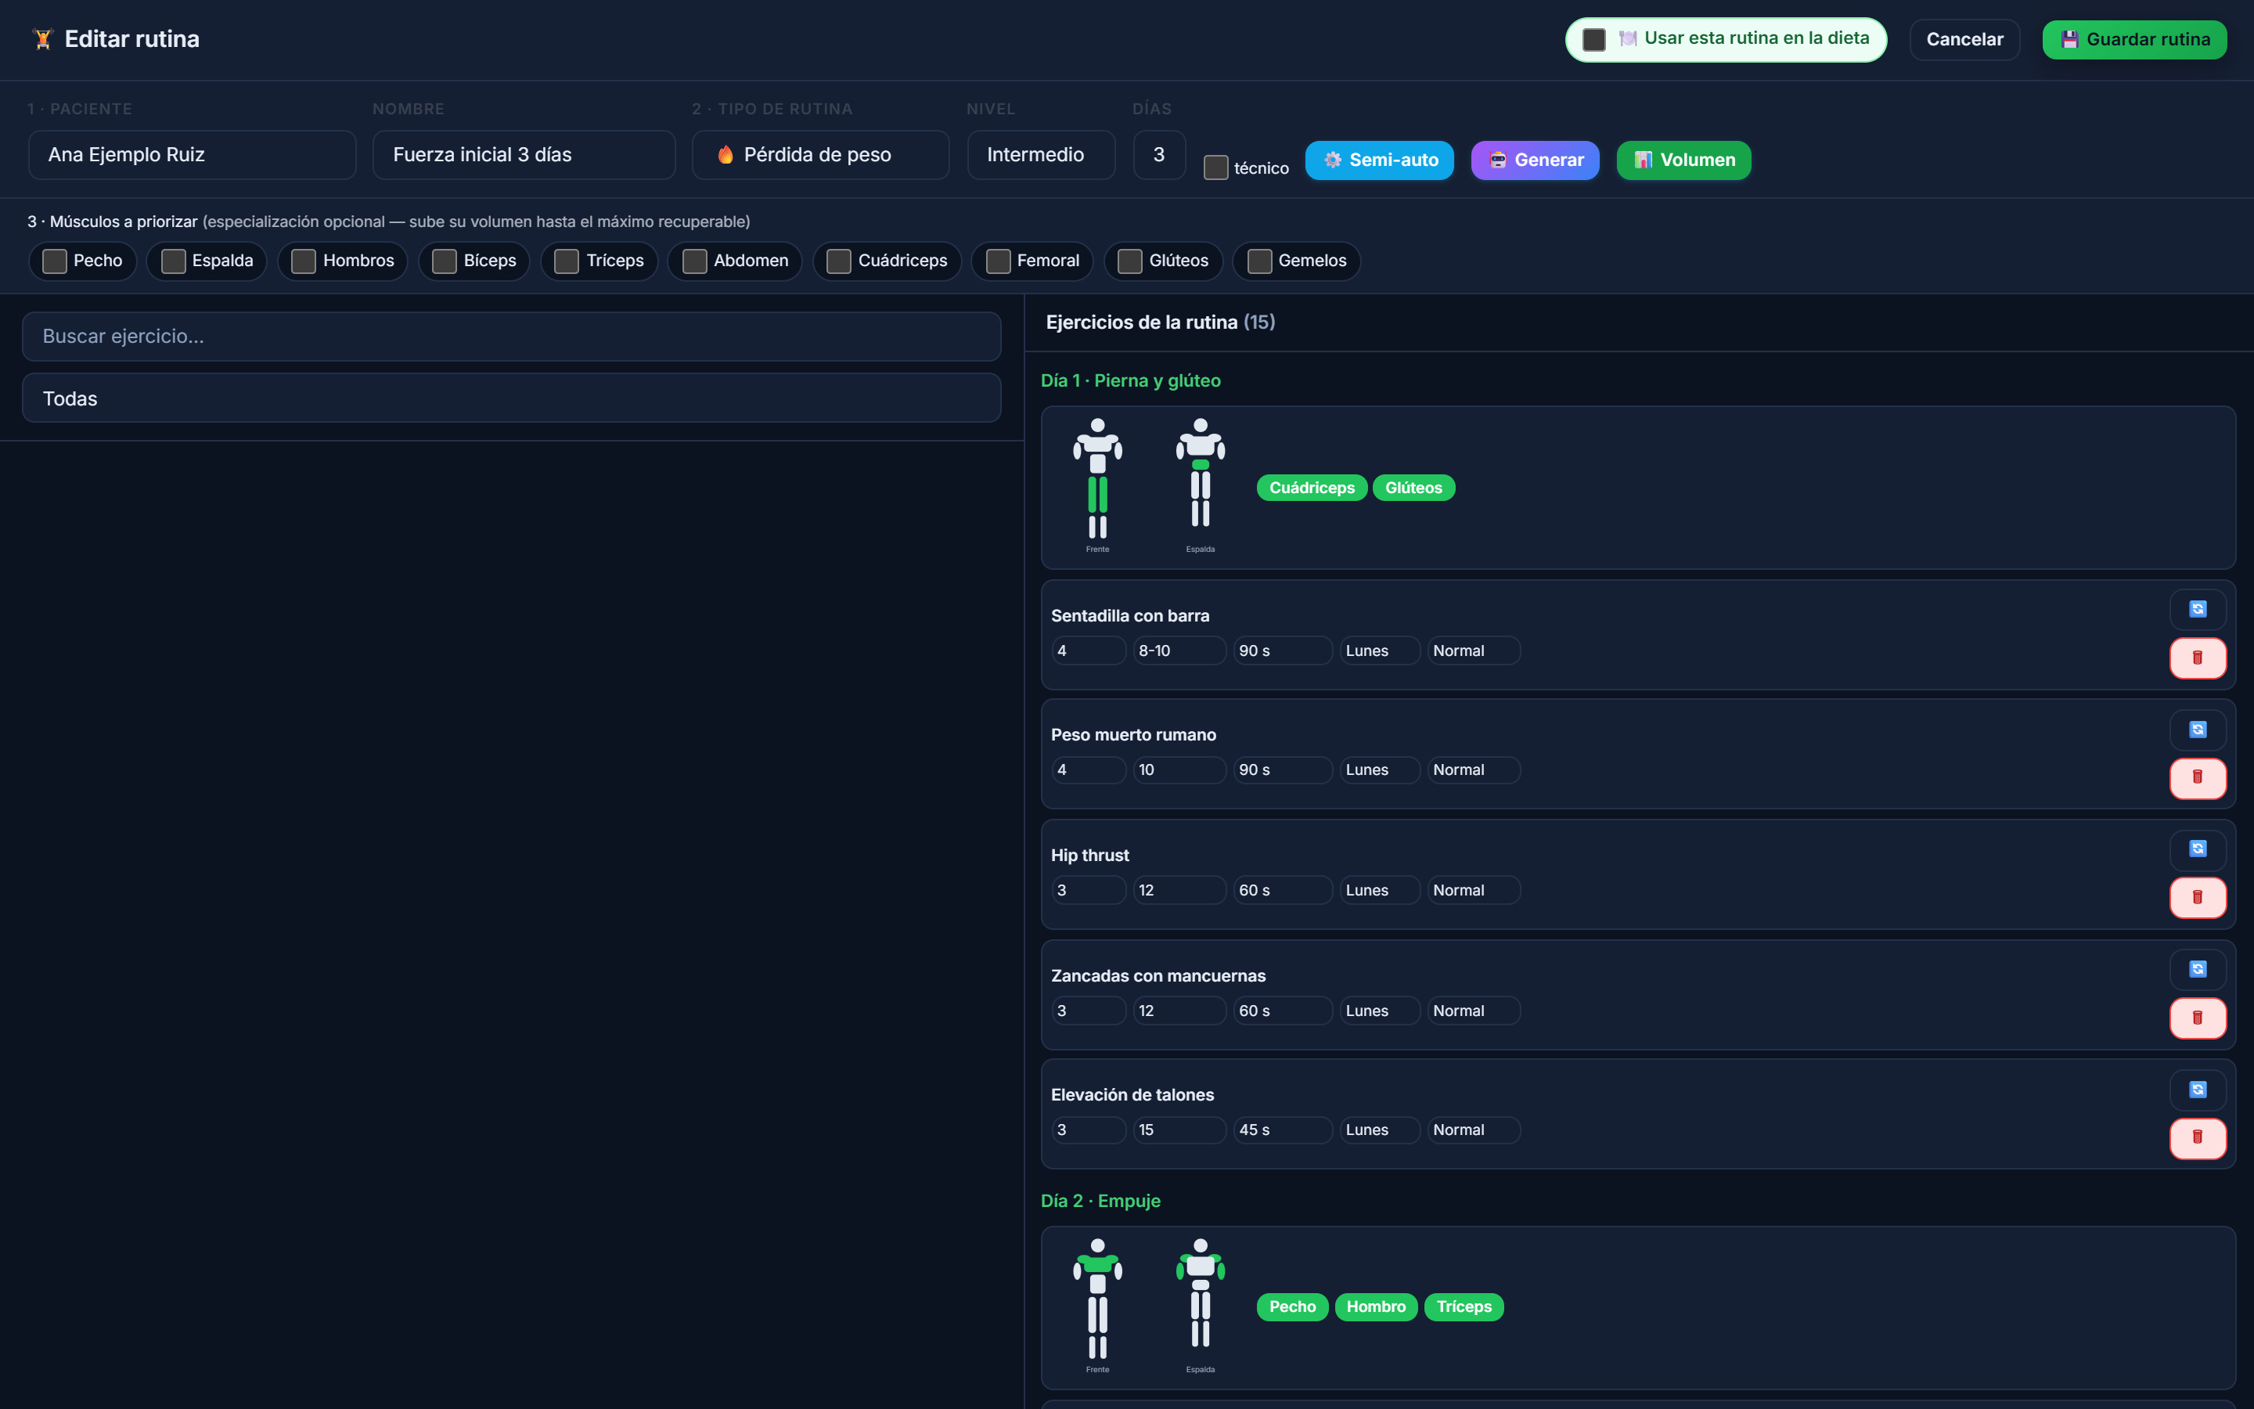Swap the Zancadas con mancuernas exercise
The height and width of the screenshot is (1409, 2254).
(x=2197, y=969)
